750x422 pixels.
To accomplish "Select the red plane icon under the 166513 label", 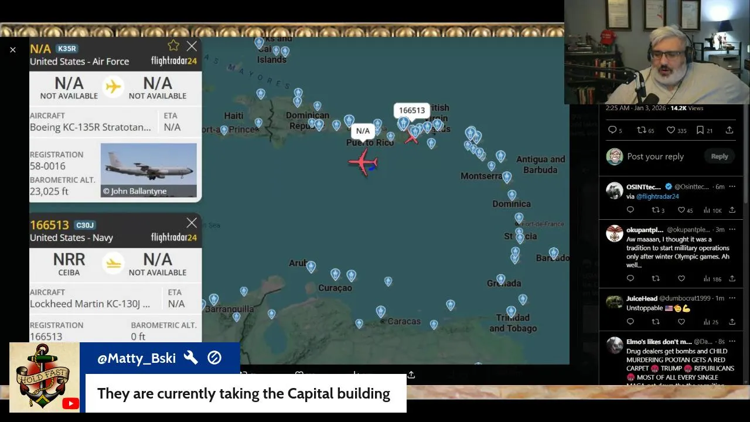I will tap(411, 138).
